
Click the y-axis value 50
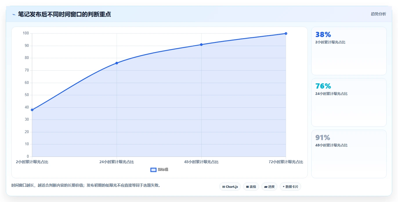coord(27,95)
